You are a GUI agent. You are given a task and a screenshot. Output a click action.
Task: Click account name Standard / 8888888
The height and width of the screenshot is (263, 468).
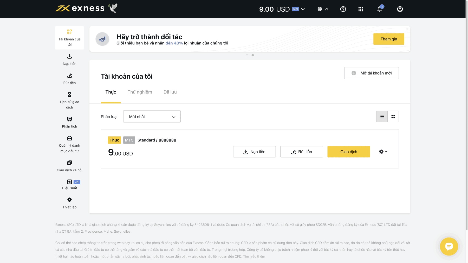pyautogui.click(x=157, y=140)
